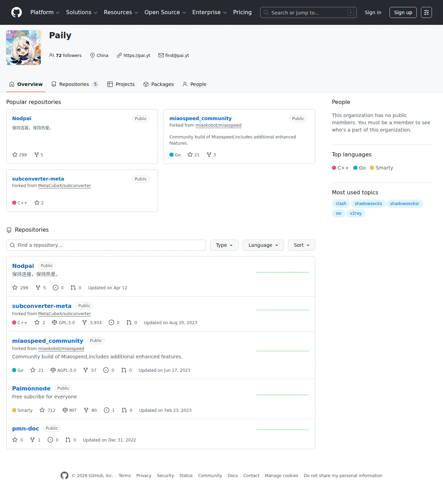Filter by C++ in Top languages
Viewport: 443px width, 494px height.
340,168
